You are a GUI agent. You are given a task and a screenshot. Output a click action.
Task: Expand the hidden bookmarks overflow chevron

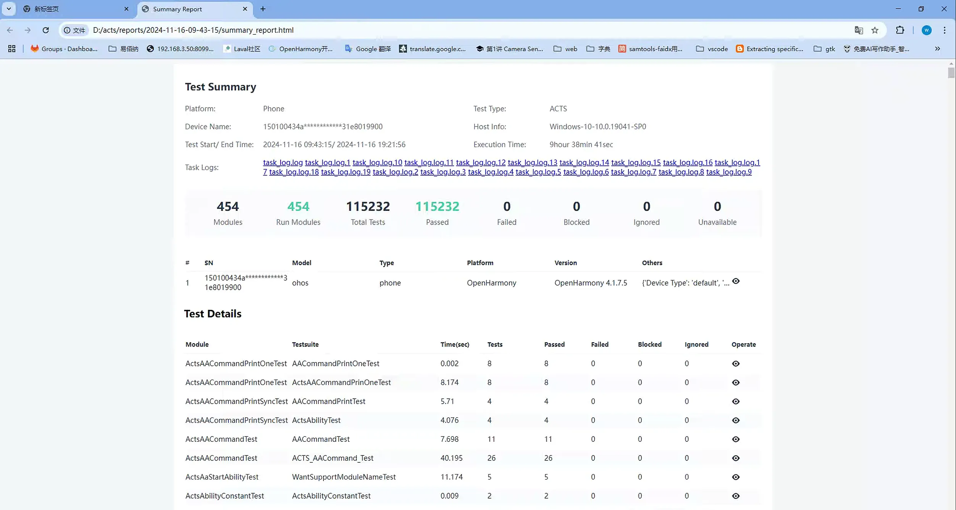pyautogui.click(x=938, y=49)
